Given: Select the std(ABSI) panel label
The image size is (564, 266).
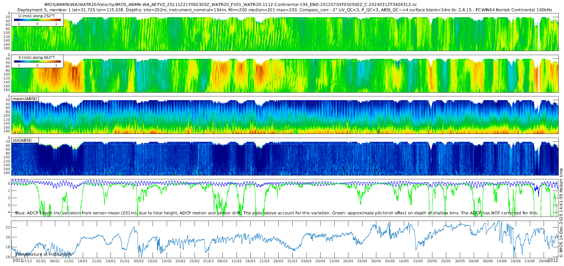Looking at the screenshot, I should click(22, 141).
